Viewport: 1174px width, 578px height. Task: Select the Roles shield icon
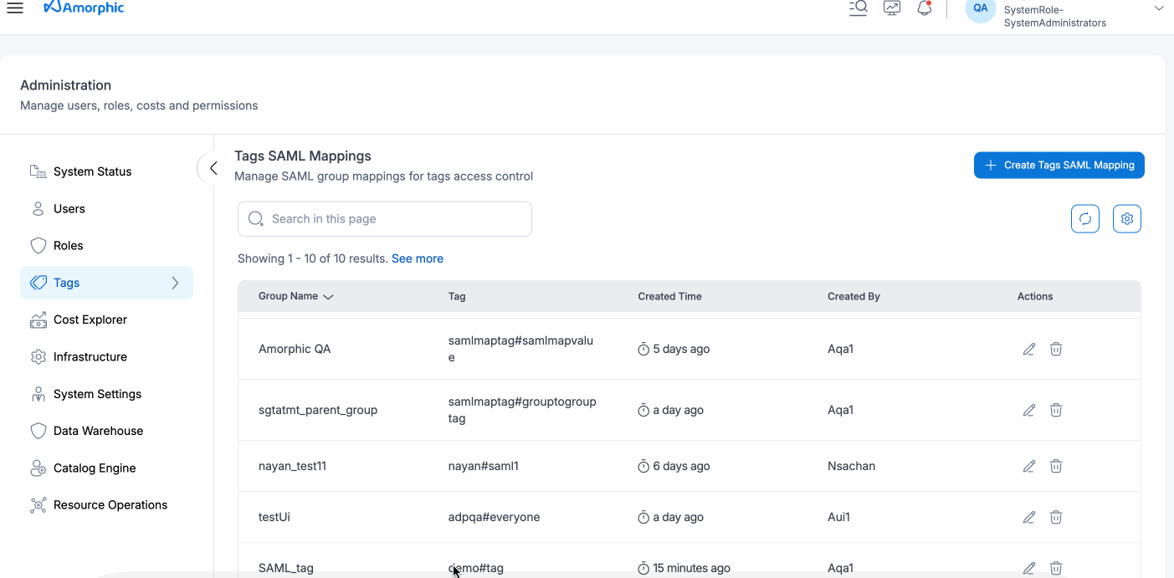click(38, 245)
